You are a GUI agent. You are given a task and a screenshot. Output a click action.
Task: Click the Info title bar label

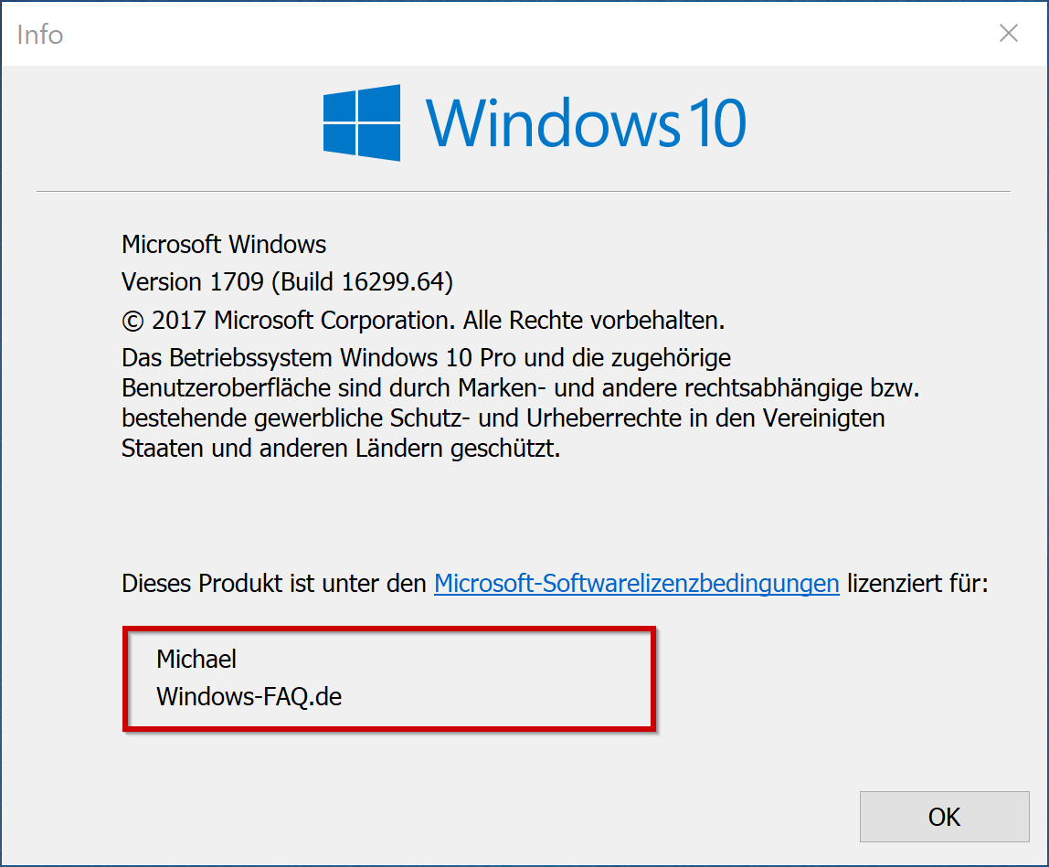[x=40, y=34]
